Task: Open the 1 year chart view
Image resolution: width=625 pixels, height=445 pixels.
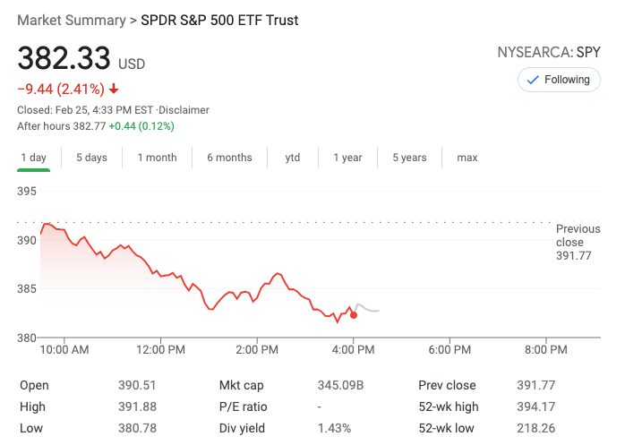Action: tap(347, 158)
